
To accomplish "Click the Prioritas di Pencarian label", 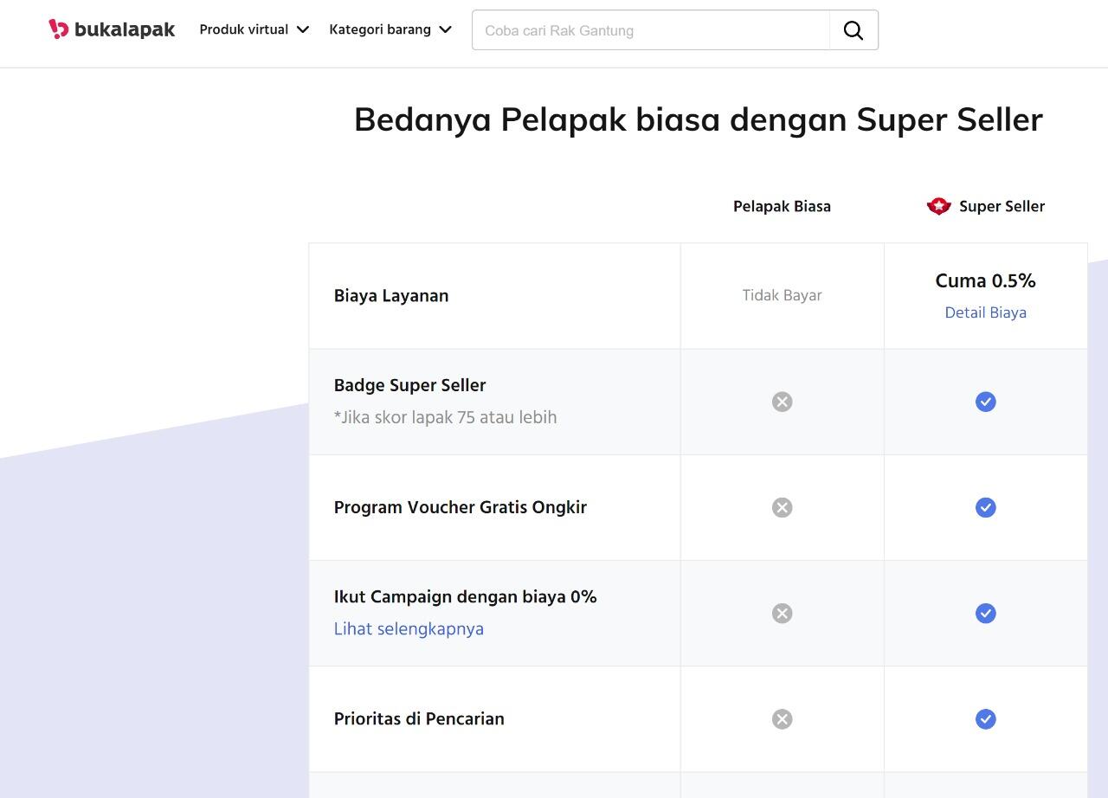I will (x=419, y=719).
